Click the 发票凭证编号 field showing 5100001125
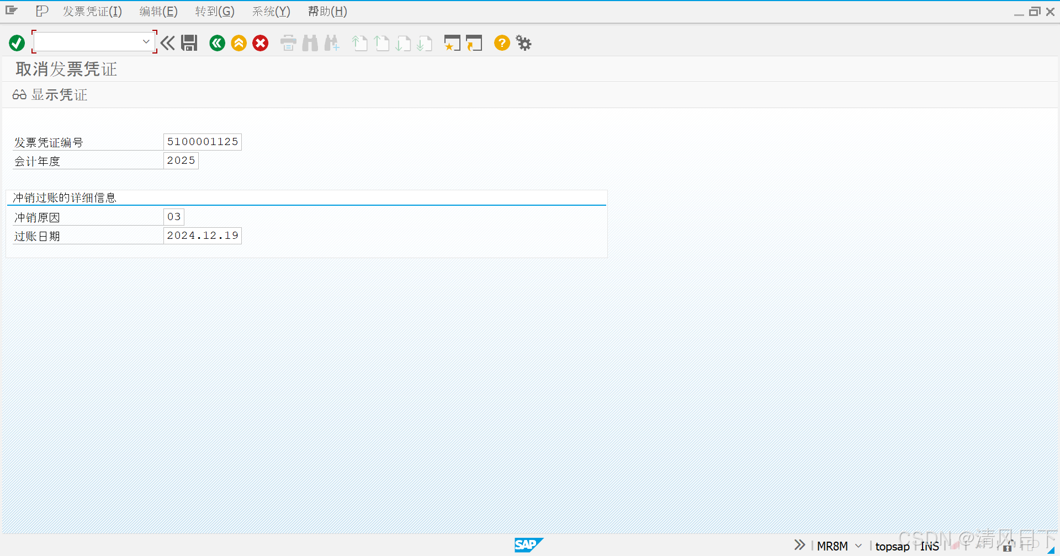Image resolution: width=1060 pixels, height=556 pixels. click(x=202, y=141)
